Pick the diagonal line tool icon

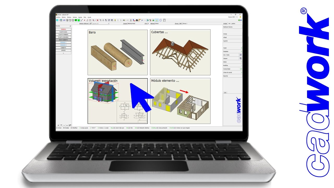click(82, 20)
